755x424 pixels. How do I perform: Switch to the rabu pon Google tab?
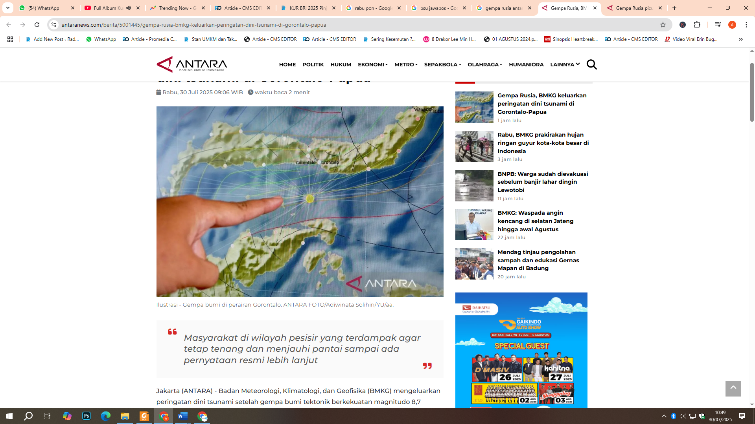373,8
